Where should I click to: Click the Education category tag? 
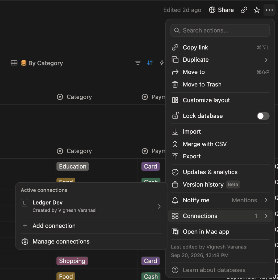pos(73,166)
